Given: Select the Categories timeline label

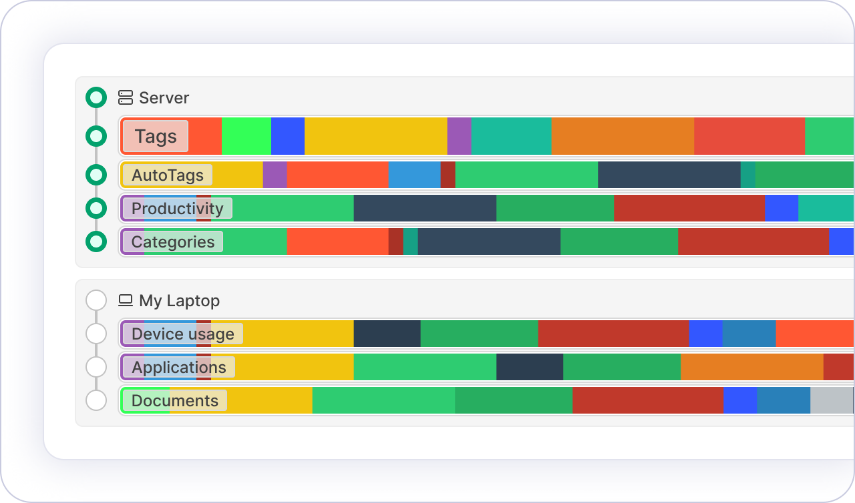Looking at the screenshot, I should 172,241.
